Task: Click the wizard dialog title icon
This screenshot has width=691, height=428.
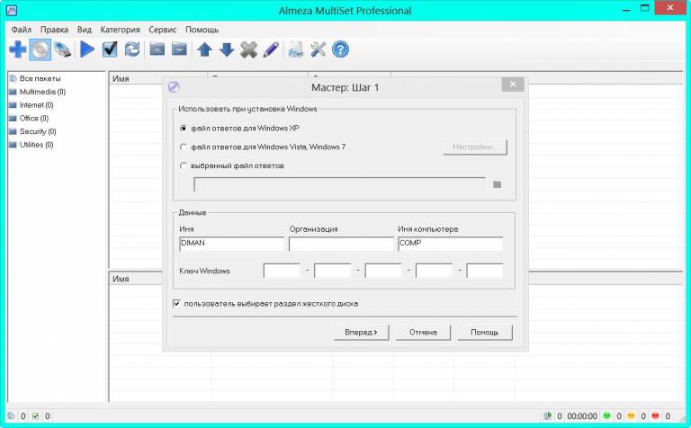Action: click(x=174, y=86)
